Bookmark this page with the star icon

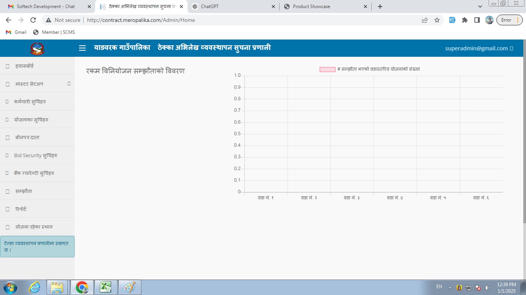(437, 20)
